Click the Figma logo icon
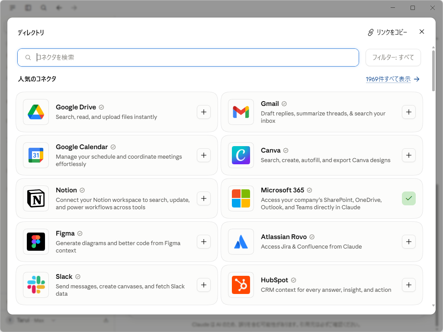 coord(36,241)
